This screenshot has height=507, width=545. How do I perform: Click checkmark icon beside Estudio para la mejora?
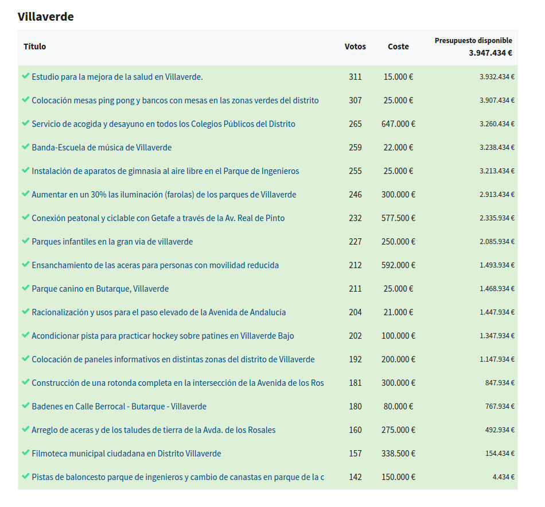tap(25, 76)
